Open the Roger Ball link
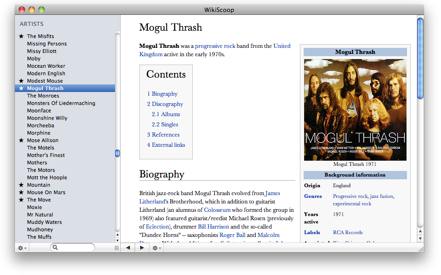 click(x=232, y=235)
